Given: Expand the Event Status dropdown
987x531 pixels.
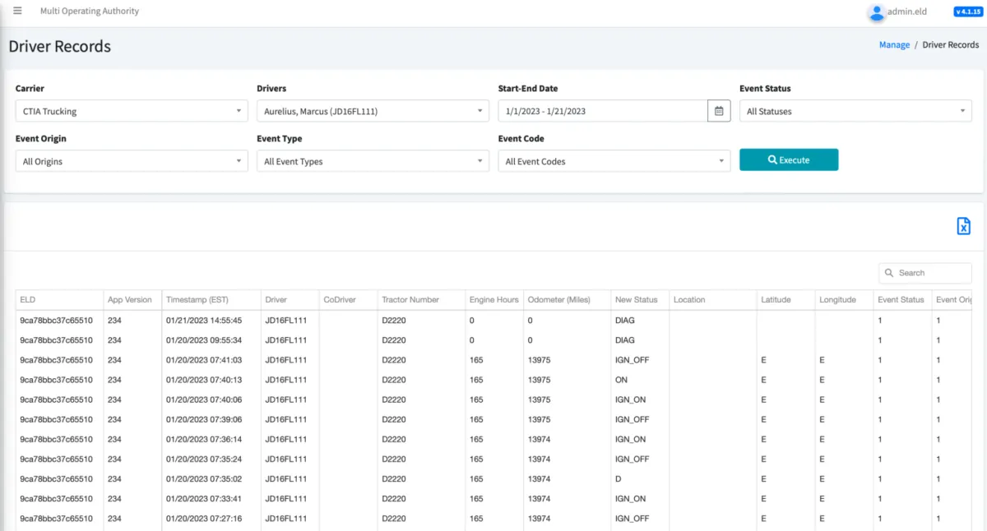Looking at the screenshot, I should click(855, 111).
